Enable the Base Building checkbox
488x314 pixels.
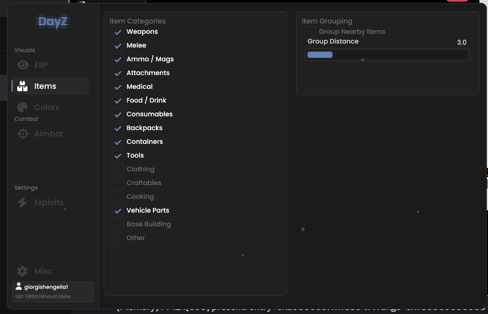click(x=117, y=225)
